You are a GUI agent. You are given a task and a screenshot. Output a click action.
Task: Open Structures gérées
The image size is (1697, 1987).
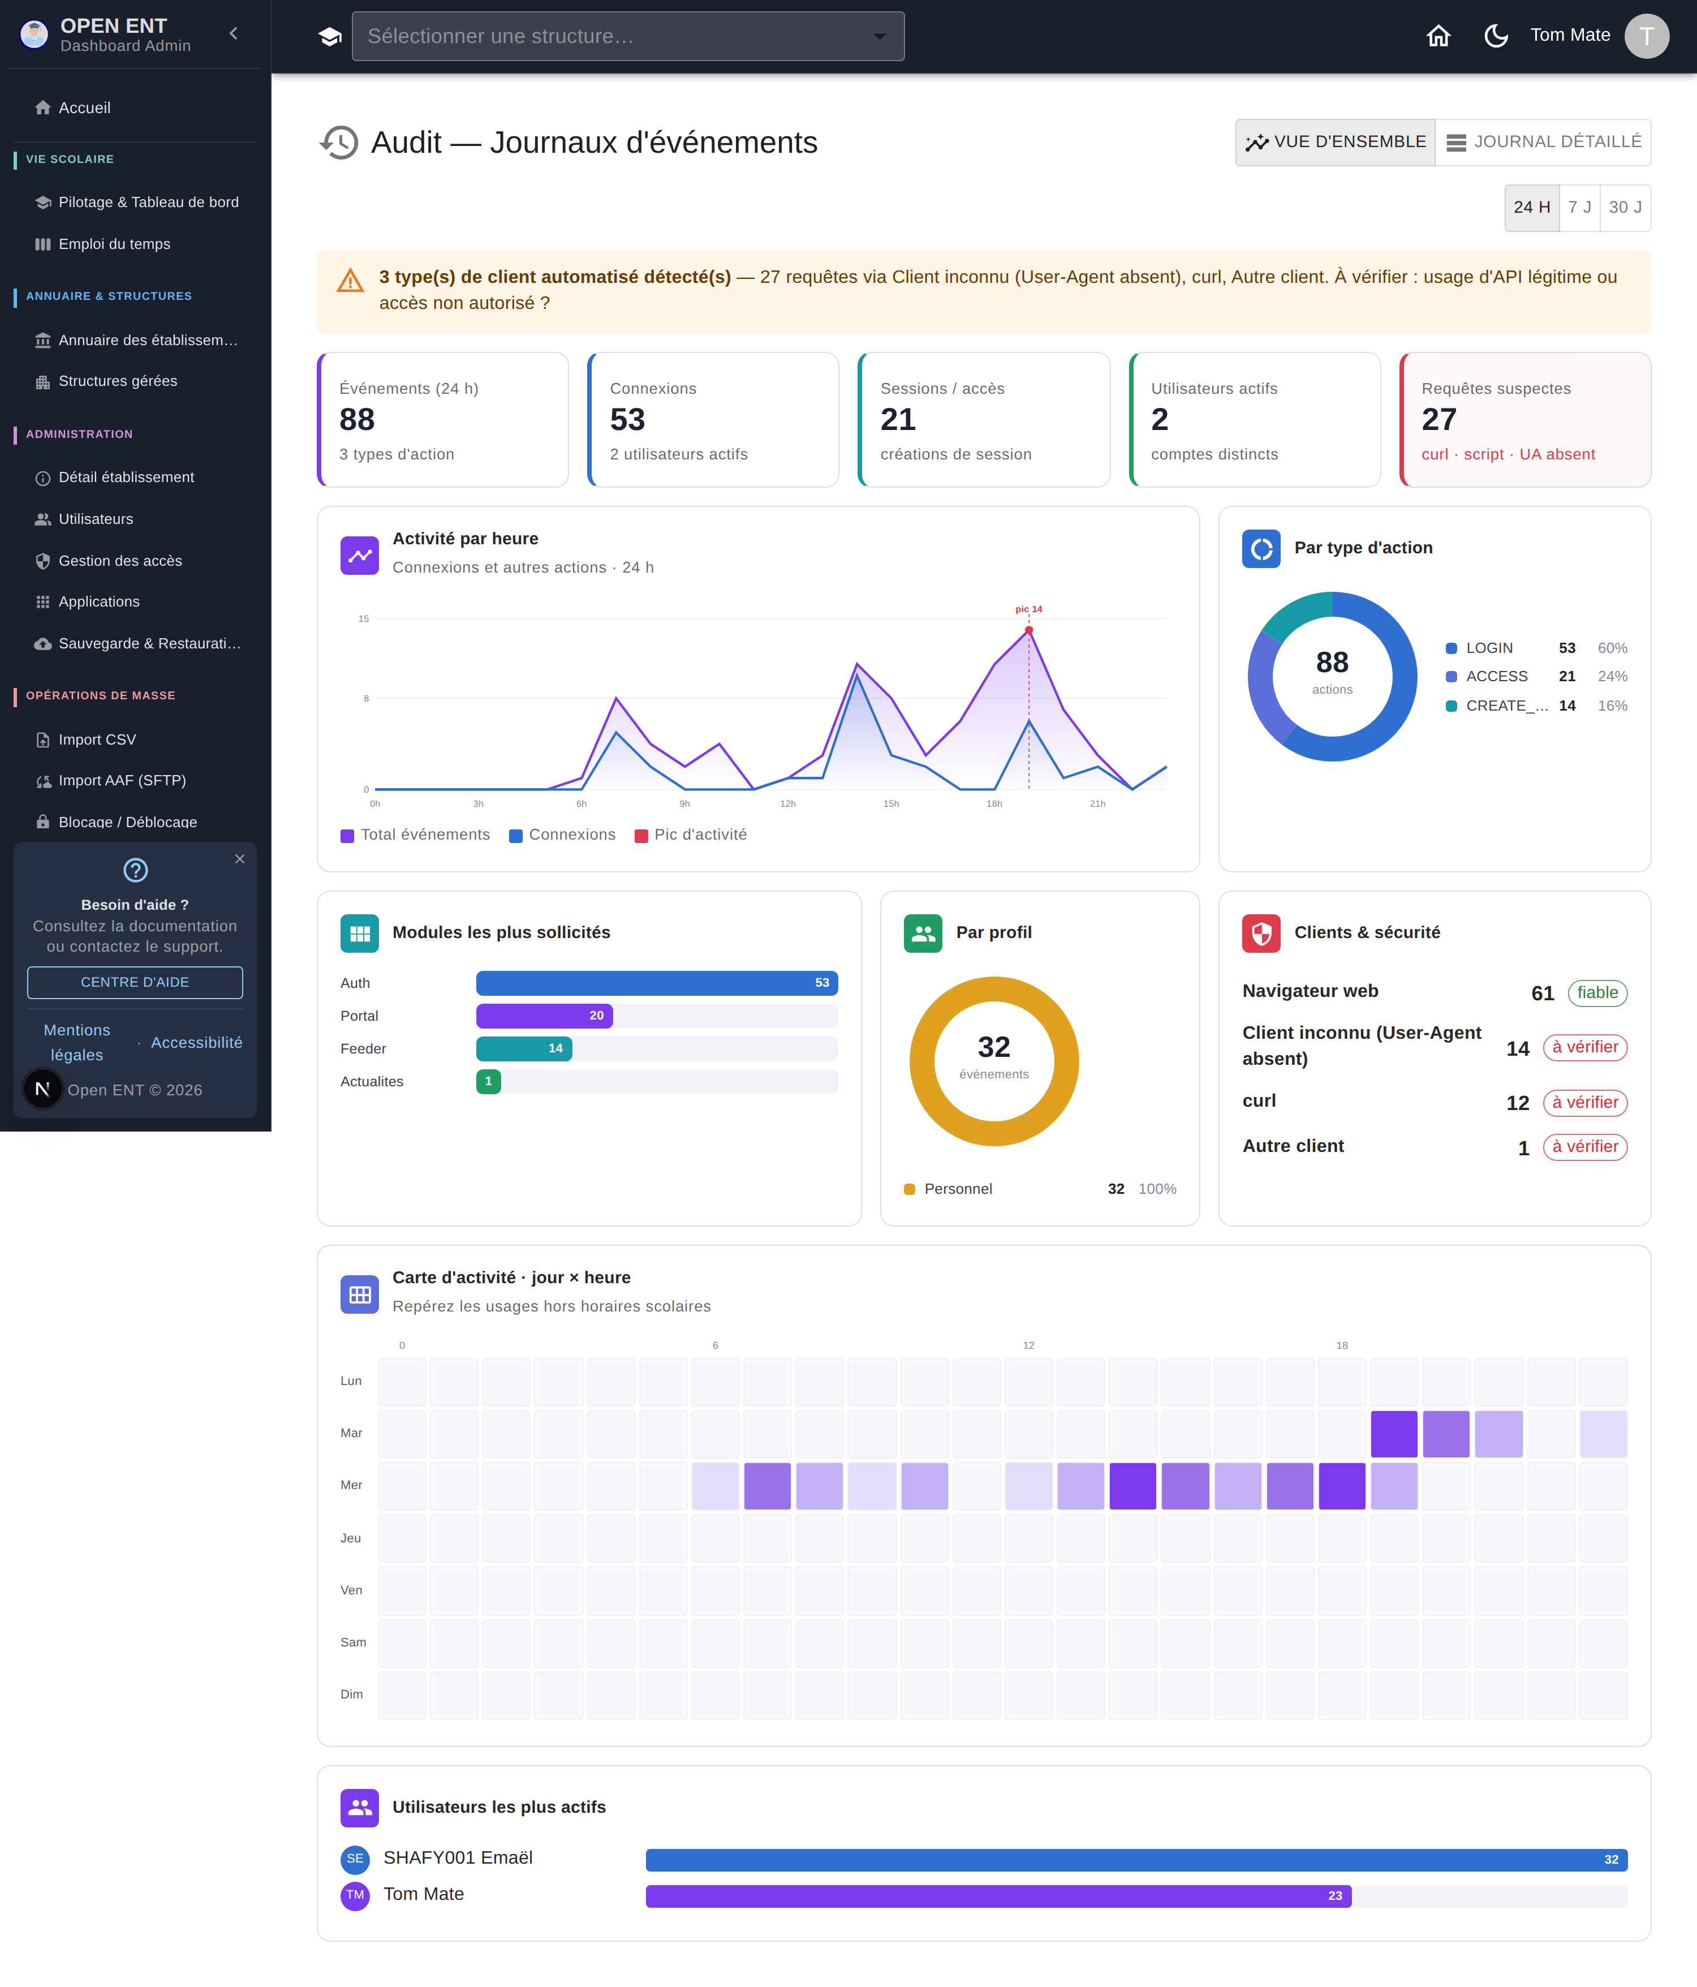tap(135, 381)
